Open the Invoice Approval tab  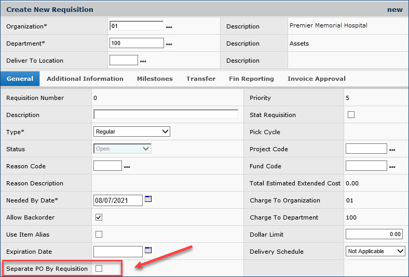click(316, 79)
